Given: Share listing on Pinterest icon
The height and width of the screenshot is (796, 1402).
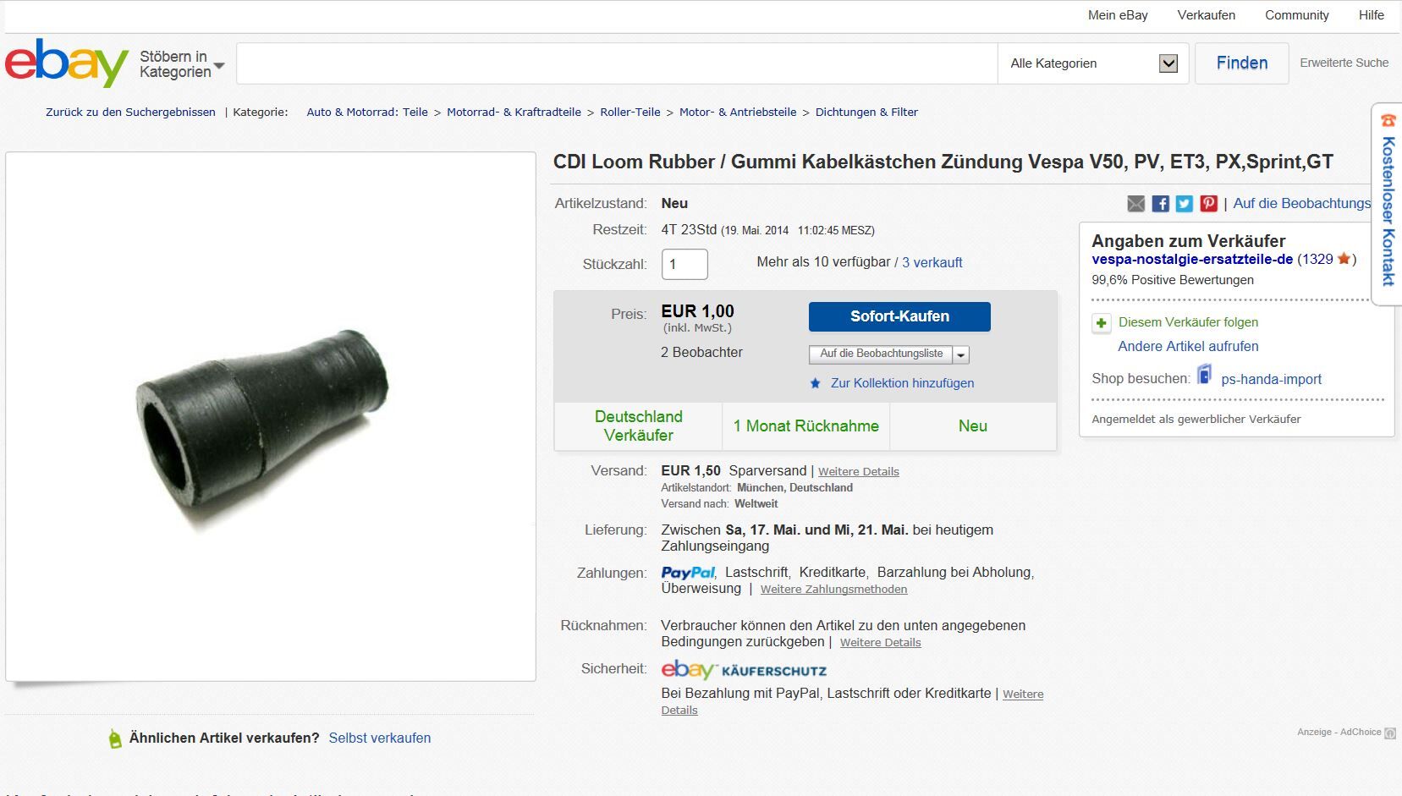Looking at the screenshot, I should pyautogui.click(x=1209, y=204).
